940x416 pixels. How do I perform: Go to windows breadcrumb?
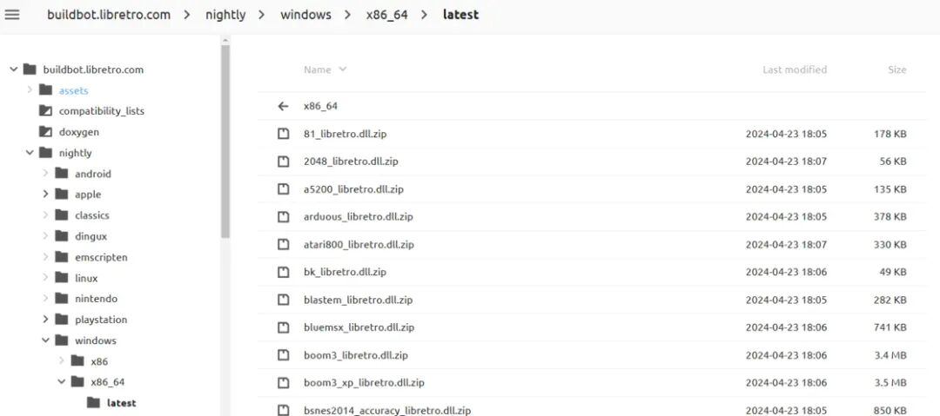305,15
